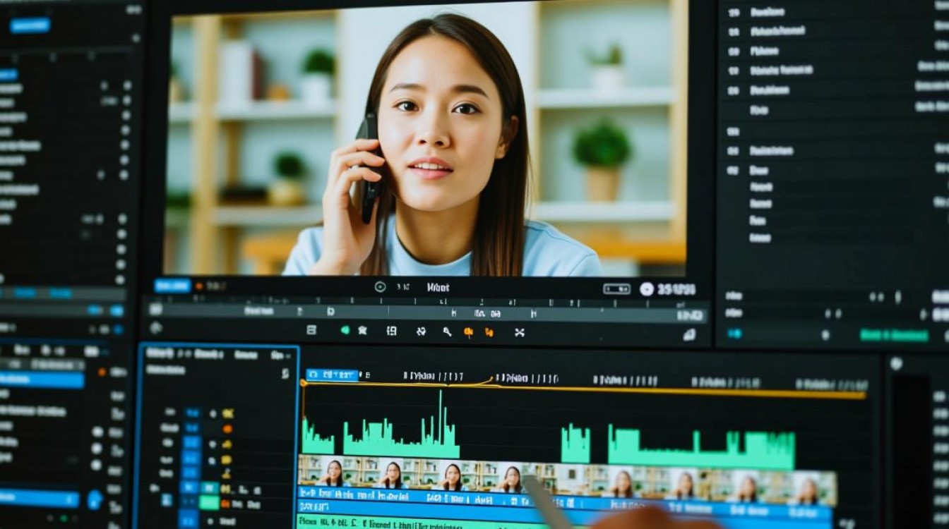Click the bracketed-frame icon in the preview toolbar
Image resolution: width=949 pixels, height=529 pixels.
tap(391, 331)
